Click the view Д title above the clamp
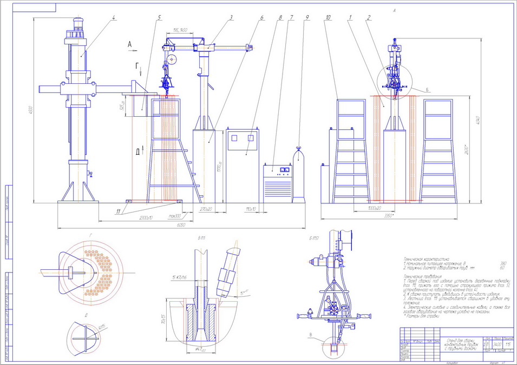The image size is (517, 365). (86, 315)
